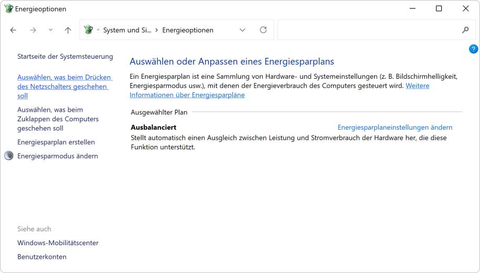Maximize the Energieoptionen window
The width and height of the screenshot is (480, 273).
[439, 8]
